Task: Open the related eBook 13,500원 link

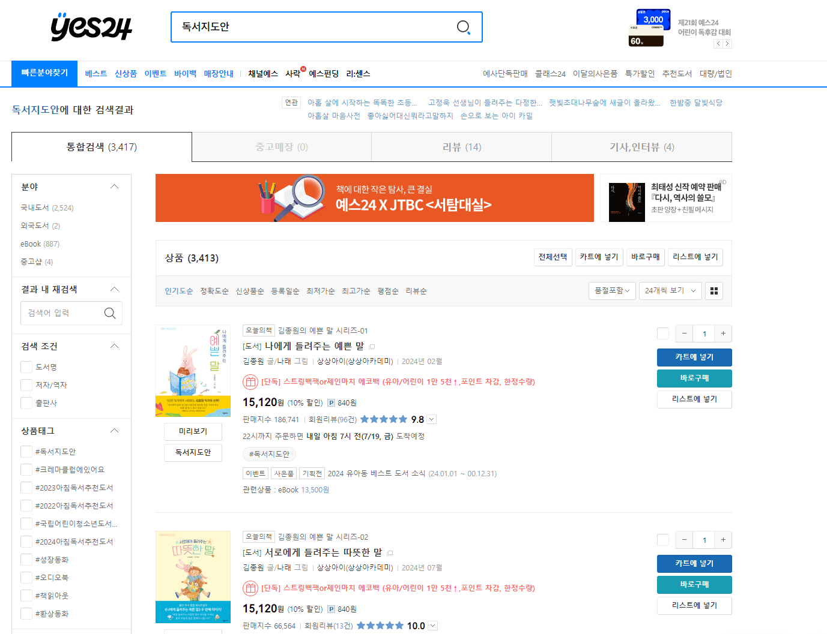Action: (x=303, y=490)
